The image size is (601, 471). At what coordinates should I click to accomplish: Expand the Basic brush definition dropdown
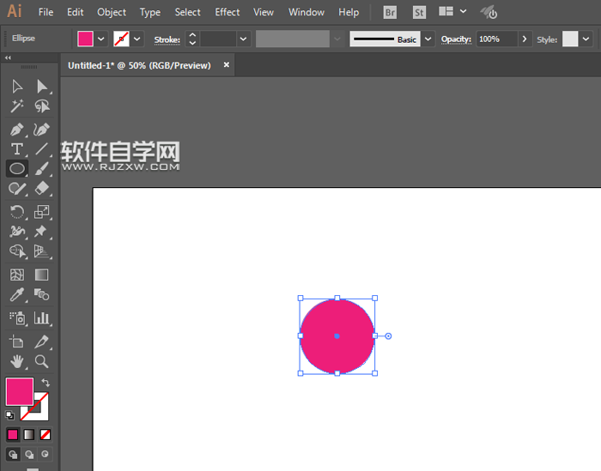[428, 39]
